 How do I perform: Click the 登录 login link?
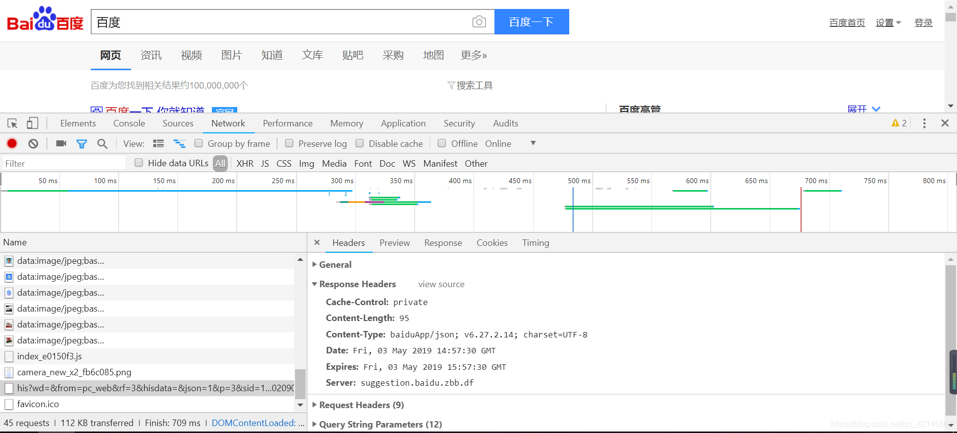tap(923, 23)
